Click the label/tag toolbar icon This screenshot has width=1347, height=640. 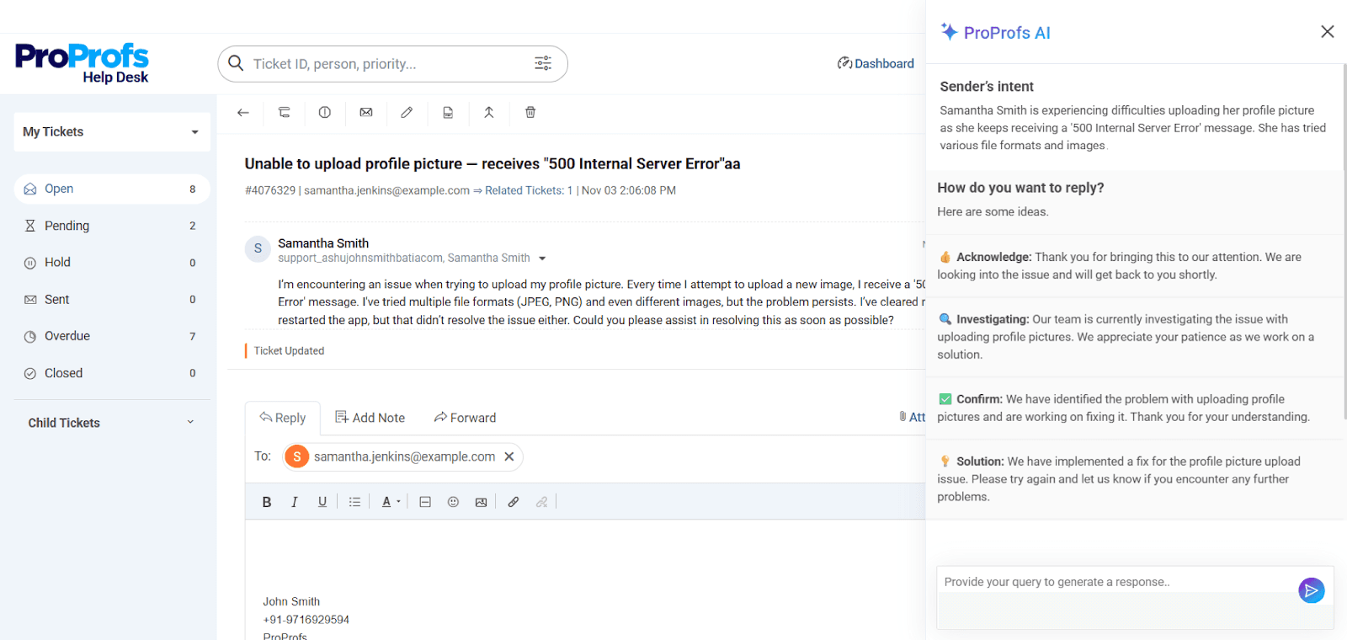pos(285,113)
